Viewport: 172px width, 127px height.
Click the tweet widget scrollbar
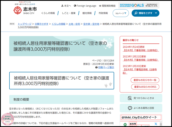(161, 124)
